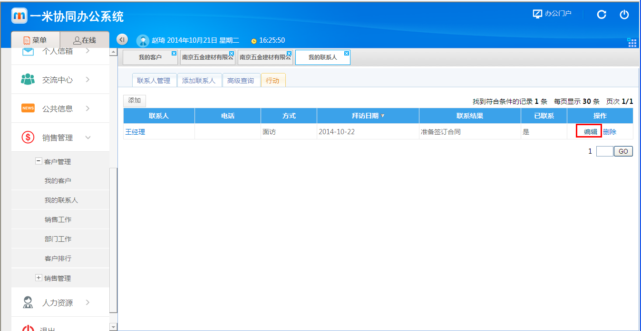Close the 我的联系人 tab

point(347,53)
